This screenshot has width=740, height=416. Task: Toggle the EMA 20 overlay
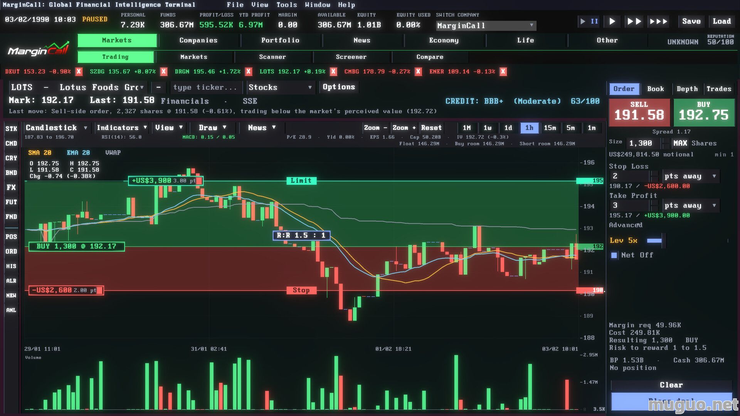coord(78,153)
